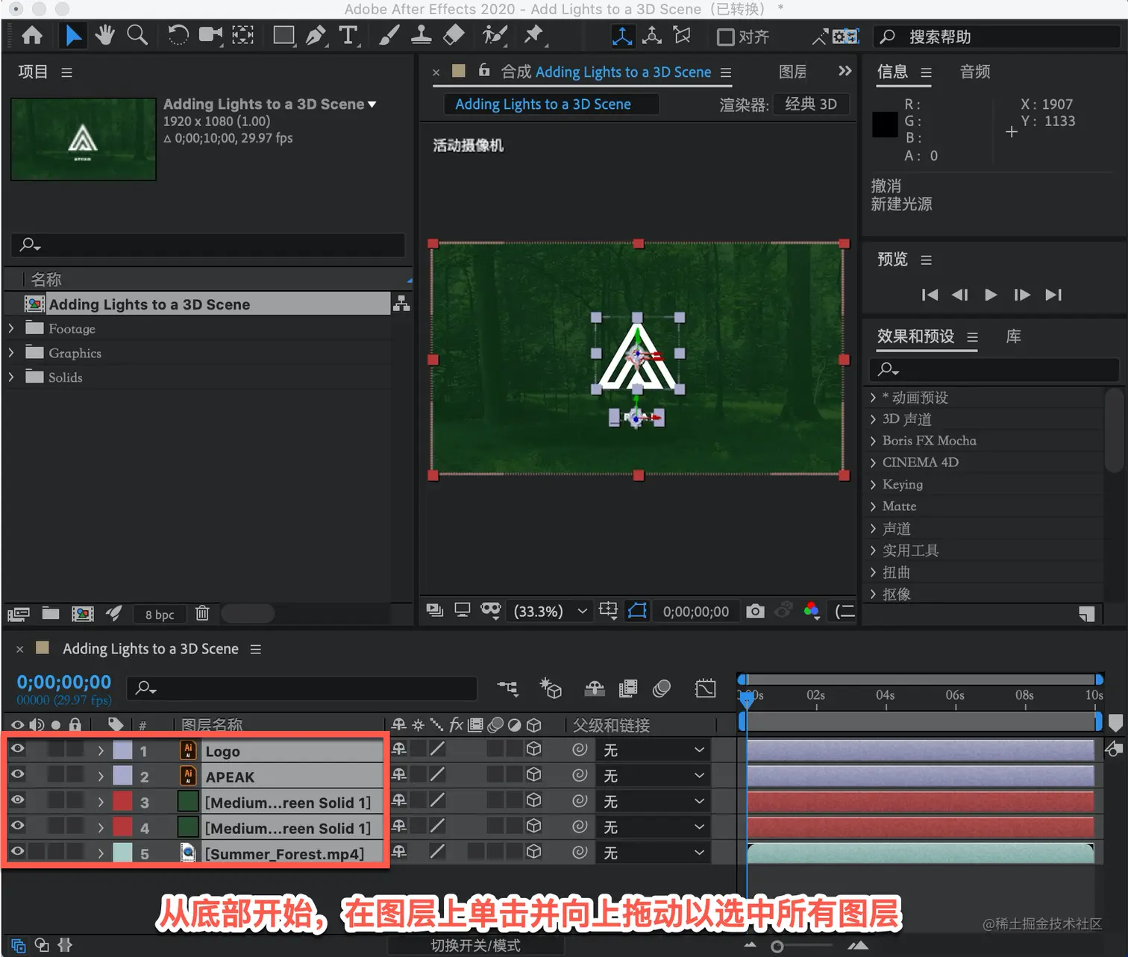1128x957 pixels.
Task: Delete selected project item with trash icon
Action: pos(202,614)
